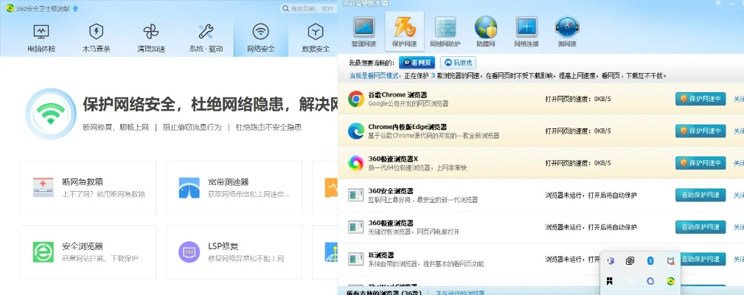
Task: Click the McAfee tray icon with warning
Action: 670,261
